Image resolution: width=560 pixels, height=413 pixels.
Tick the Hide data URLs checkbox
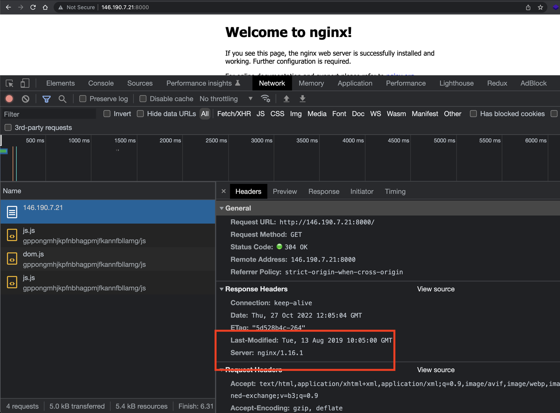pyautogui.click(x=140, y=114)
